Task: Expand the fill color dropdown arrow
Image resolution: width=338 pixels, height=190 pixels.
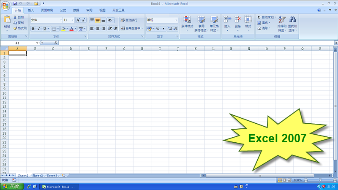Action: pyautogui.click(x=67, y=29)
